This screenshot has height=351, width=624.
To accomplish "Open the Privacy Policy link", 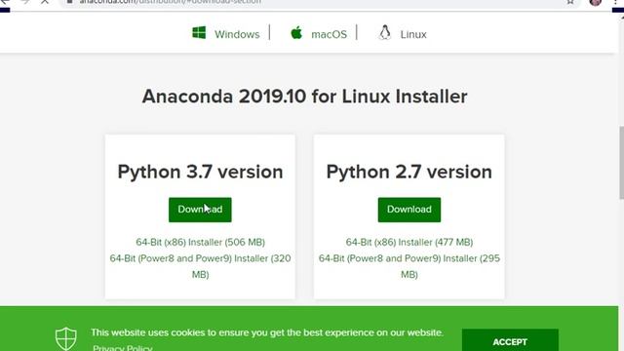I will tap(123, 348).
